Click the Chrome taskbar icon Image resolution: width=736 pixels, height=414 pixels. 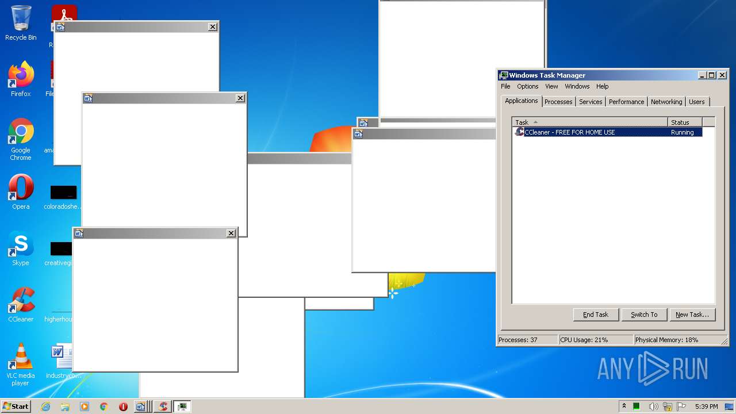pos(104,407)
